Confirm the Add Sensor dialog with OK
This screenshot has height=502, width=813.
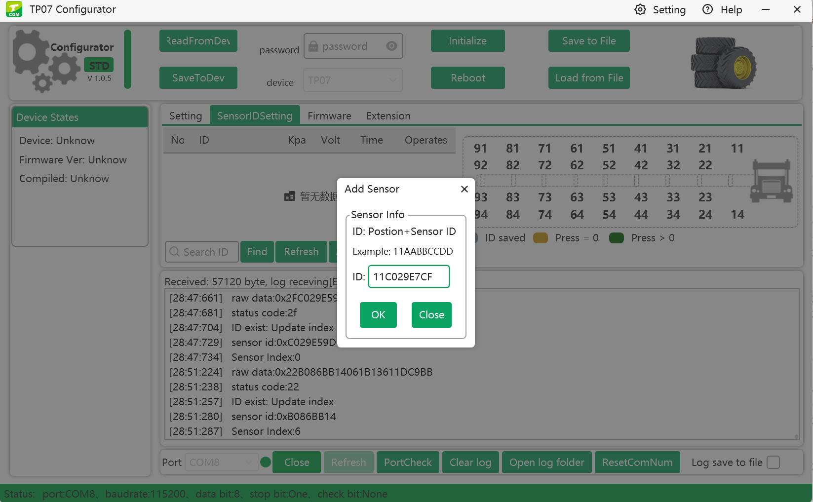click(x=378, y=314)
